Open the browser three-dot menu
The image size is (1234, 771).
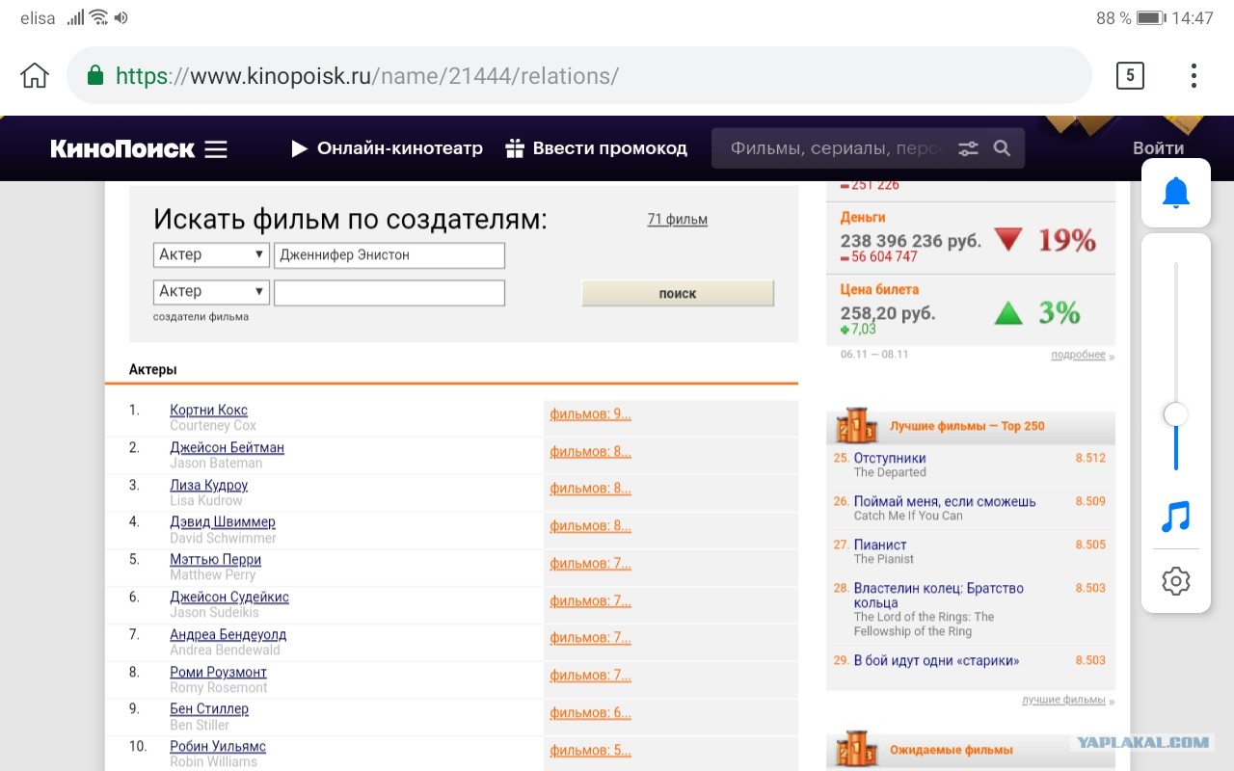(x=1194, y=75)
